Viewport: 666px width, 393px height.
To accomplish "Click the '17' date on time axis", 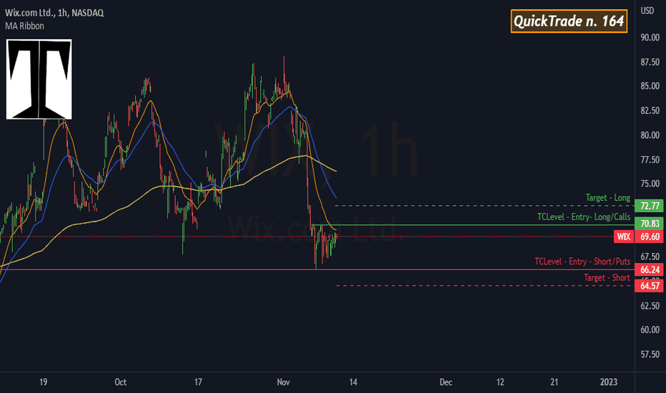I will pyautogui.click(x=198, y=382).
